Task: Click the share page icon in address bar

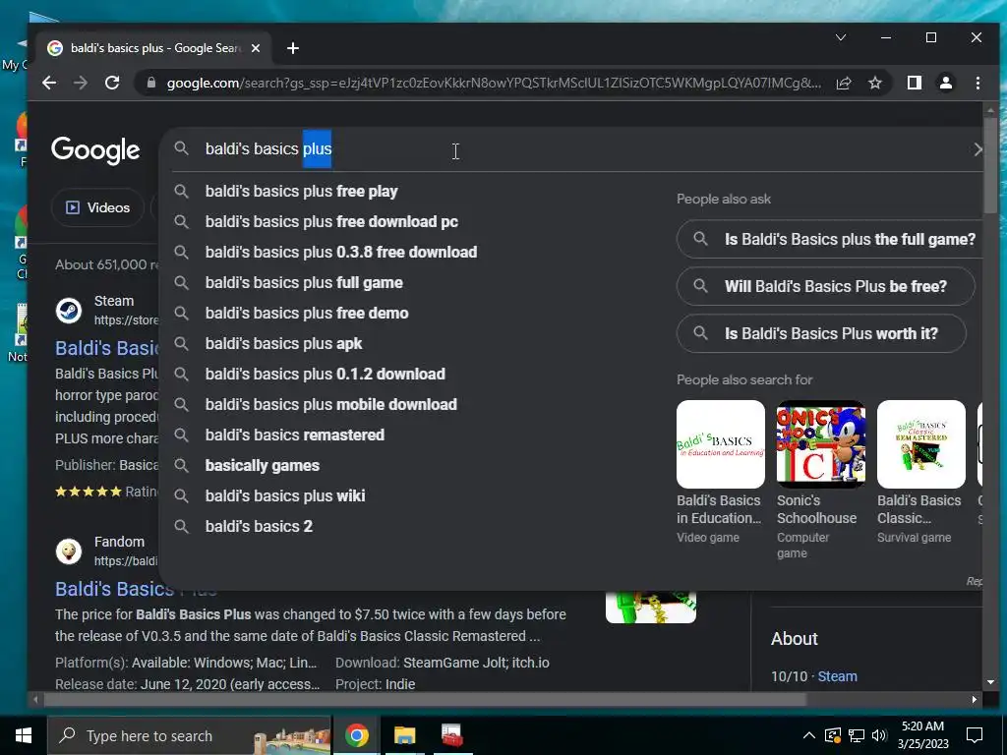Action: tap(844, 83)
